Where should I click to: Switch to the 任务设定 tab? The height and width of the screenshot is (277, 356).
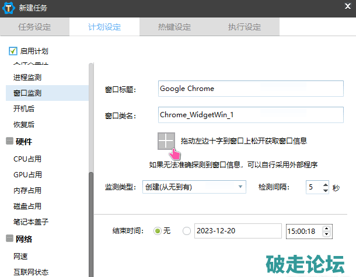click(34, 27)
